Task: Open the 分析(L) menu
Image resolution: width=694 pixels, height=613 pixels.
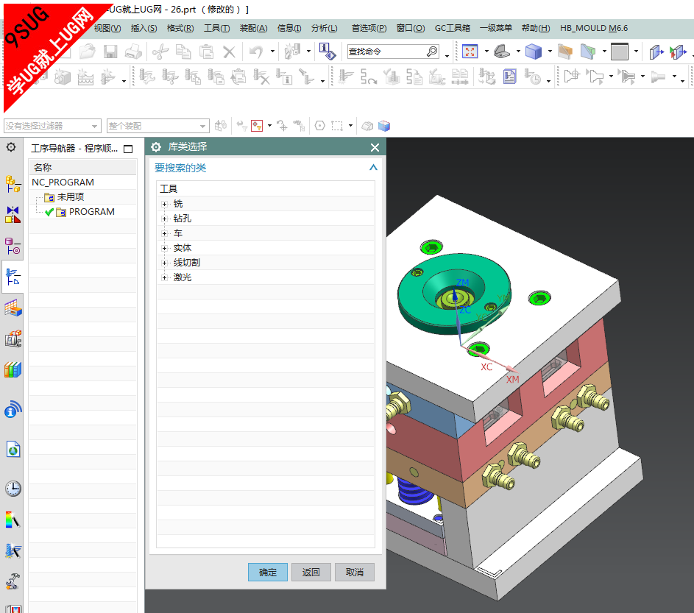Action: (324, 28)
